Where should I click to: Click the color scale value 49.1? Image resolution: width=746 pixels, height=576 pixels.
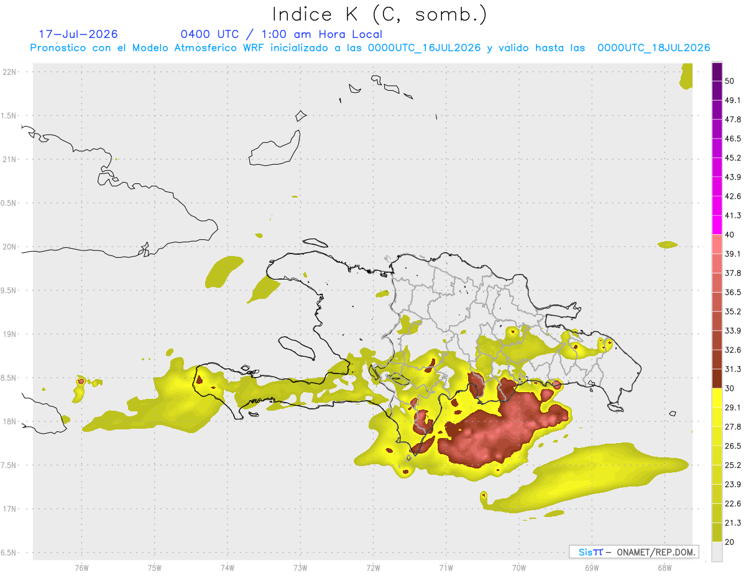coord(732,100)
